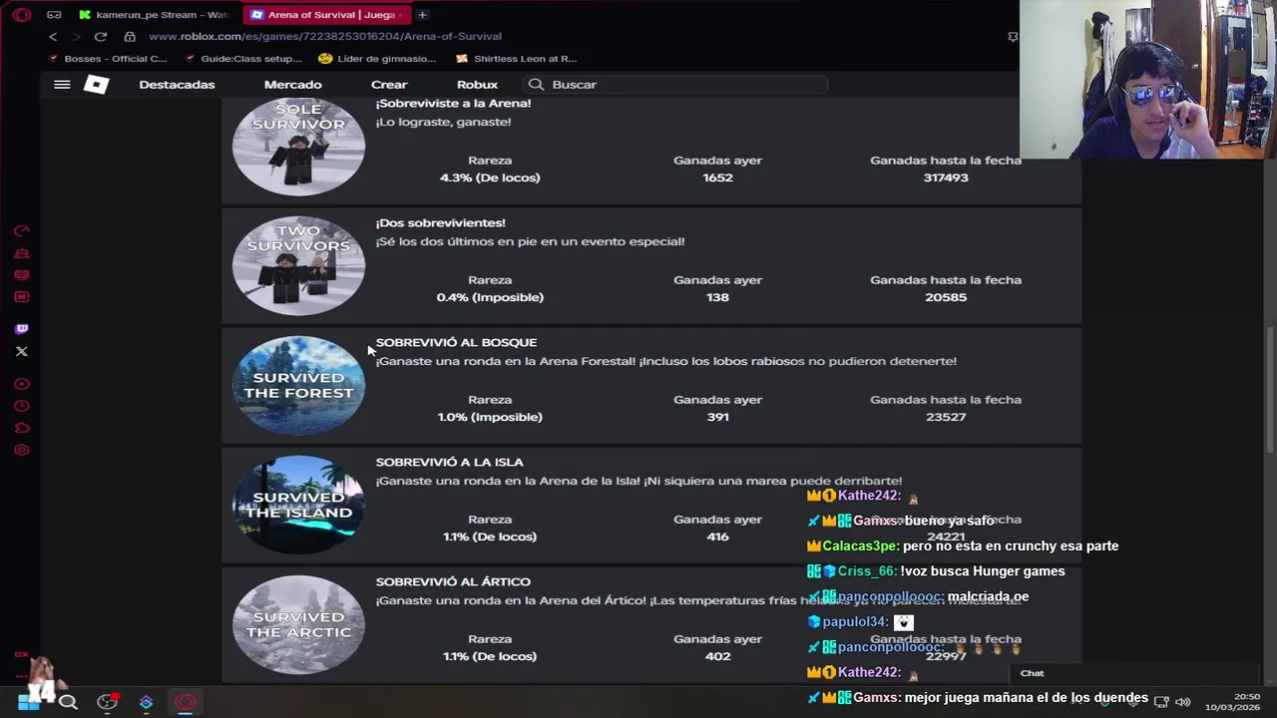Viewport: 1277px width, 718px height.
Task: Open GX Corner gamepad icon
Action: (54, 15)
